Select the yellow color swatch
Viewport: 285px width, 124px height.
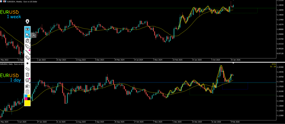coord(27,103)
